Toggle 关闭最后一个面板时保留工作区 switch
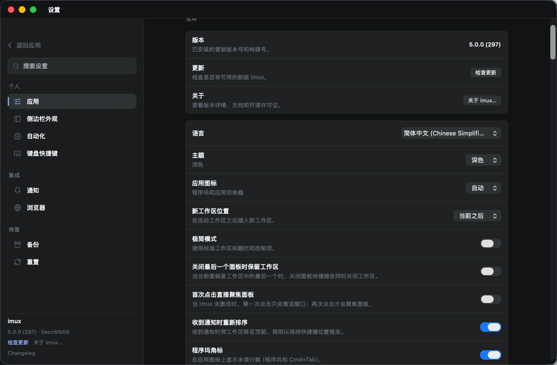Screen dimensions: 557x365 491,271
